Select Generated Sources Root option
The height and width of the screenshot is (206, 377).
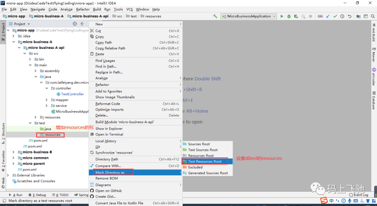(207, 173)
